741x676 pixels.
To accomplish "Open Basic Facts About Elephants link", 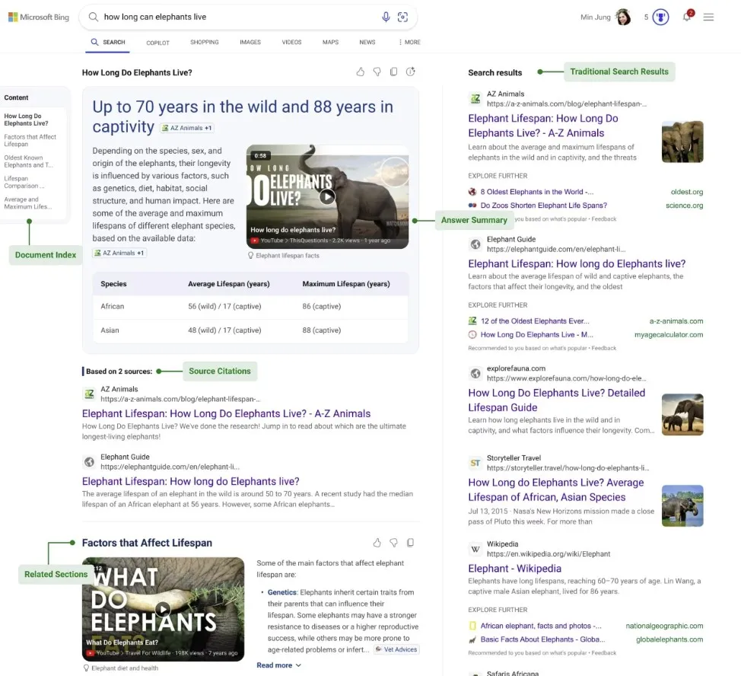I will click(x=542, y=639).
